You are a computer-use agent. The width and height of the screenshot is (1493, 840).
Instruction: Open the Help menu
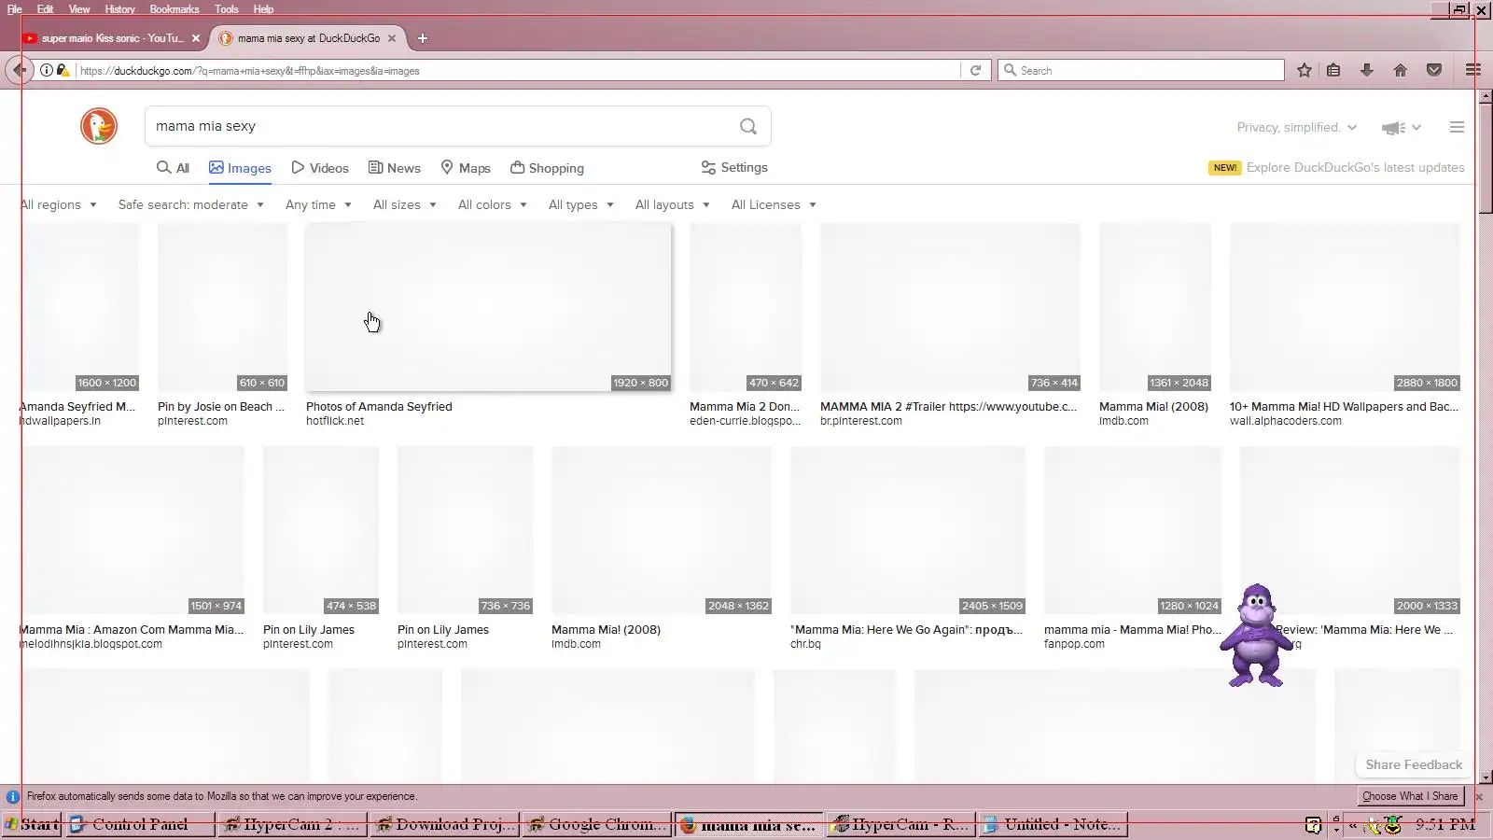(263, 9)
